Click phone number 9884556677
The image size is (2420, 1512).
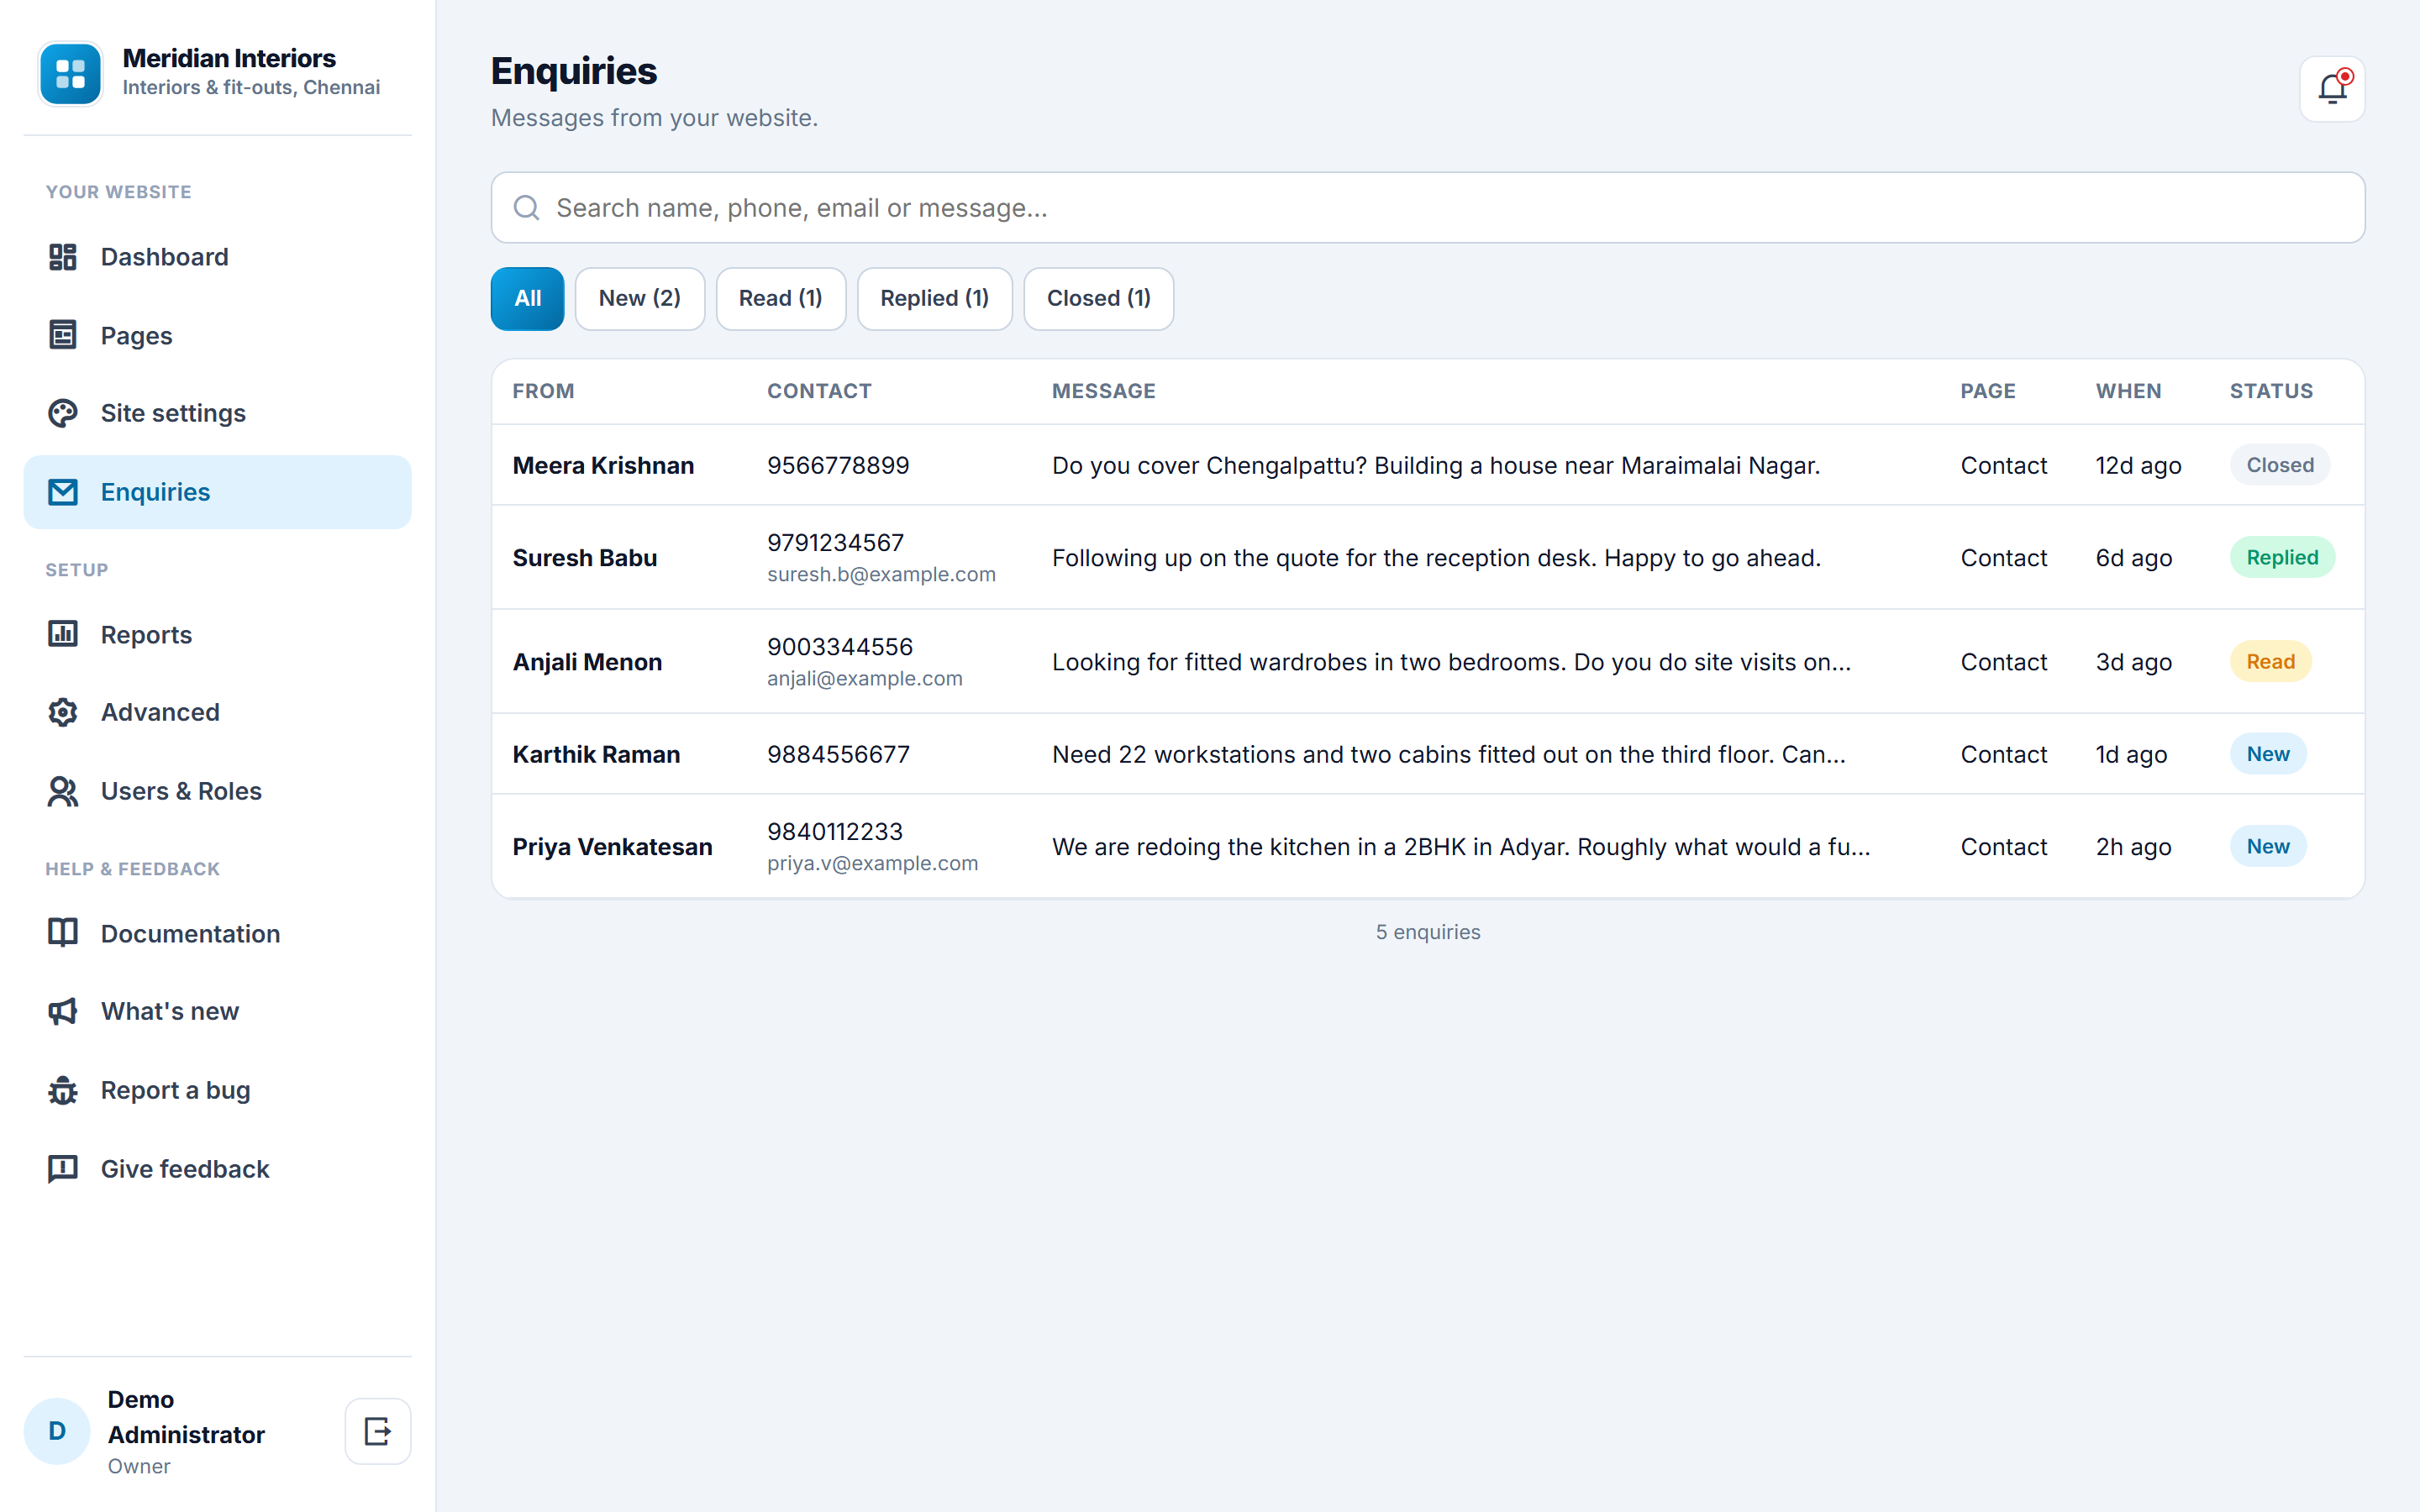(838, 754)
